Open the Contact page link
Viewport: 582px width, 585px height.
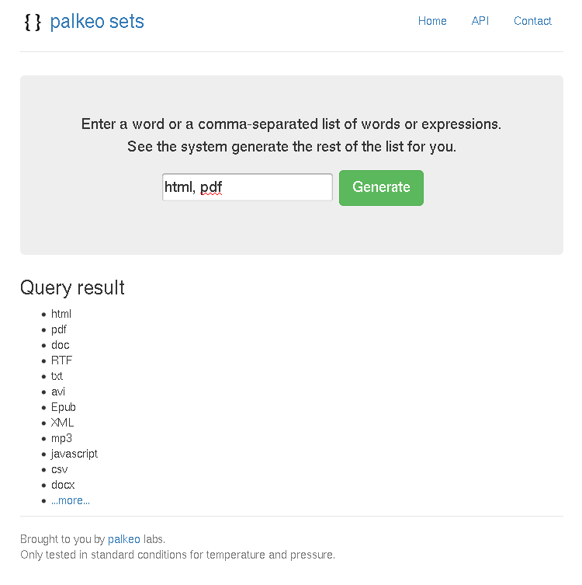(532, 21)
